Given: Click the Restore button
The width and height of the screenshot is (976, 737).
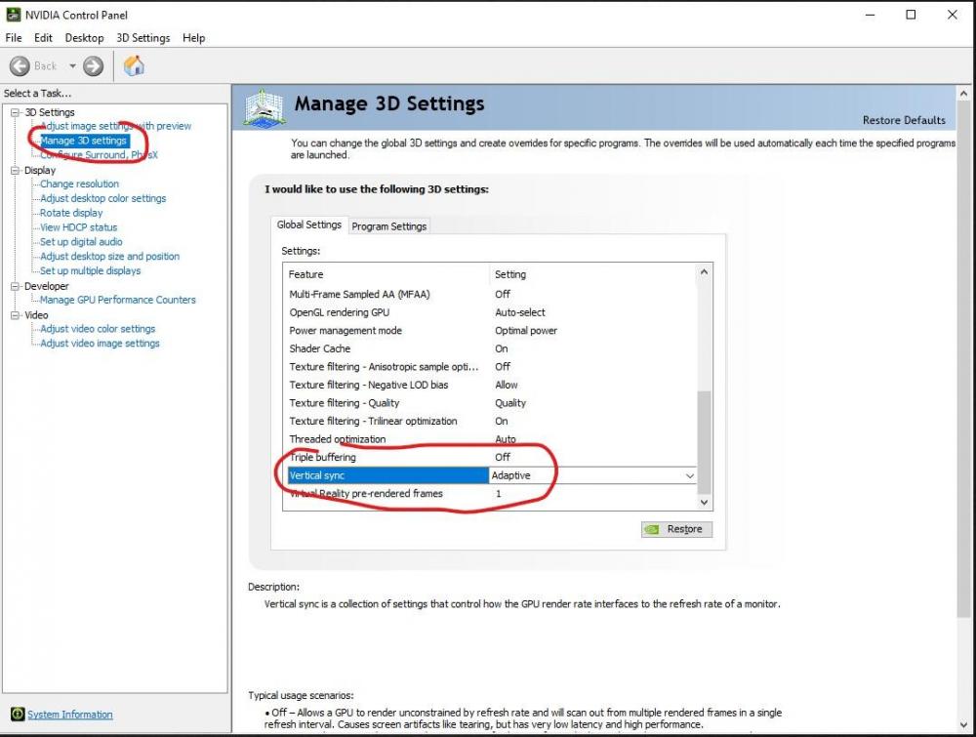Looking at the screenshot, I should (676, 529).
